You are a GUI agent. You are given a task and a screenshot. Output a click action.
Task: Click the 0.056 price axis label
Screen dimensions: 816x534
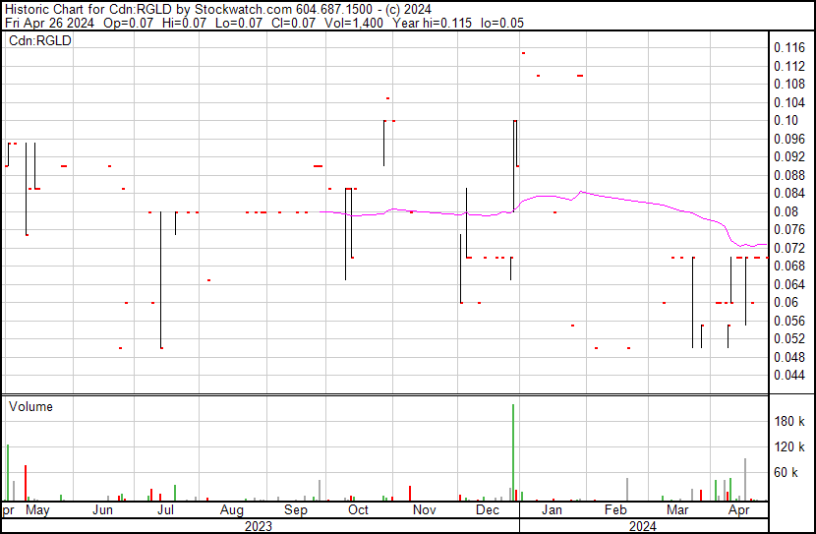[x=789, y=322]
